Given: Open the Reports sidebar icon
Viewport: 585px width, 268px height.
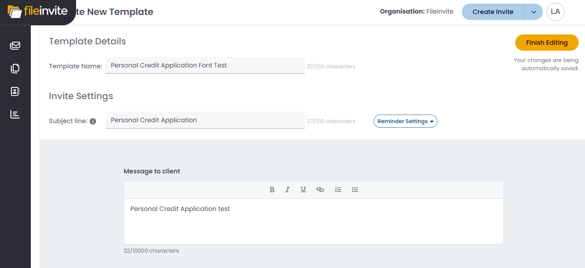Looking at the screenshot, I should click(x=15, y=115).
